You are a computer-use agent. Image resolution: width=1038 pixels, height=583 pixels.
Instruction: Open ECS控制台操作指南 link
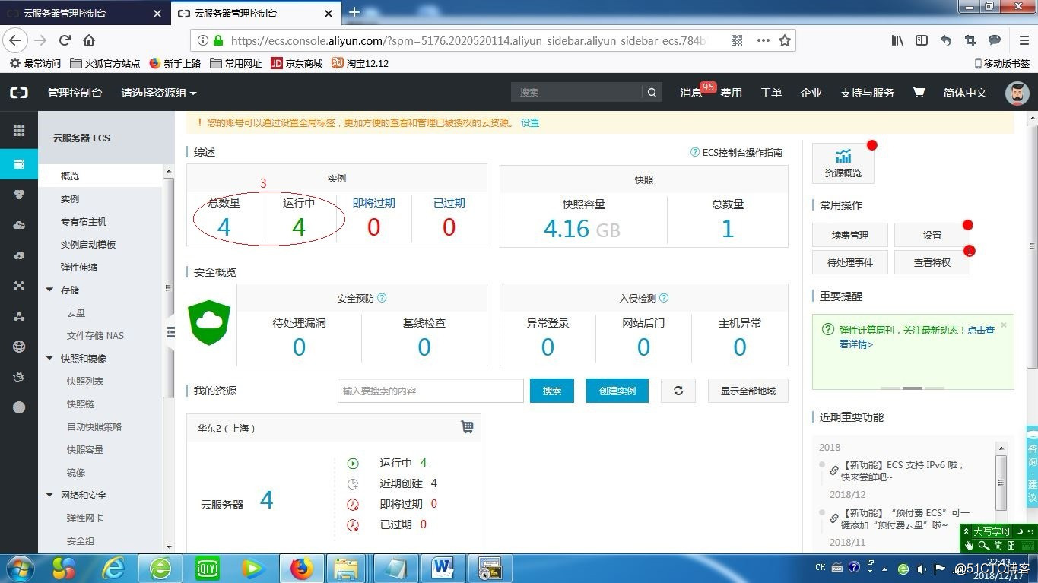click(736, 152)
